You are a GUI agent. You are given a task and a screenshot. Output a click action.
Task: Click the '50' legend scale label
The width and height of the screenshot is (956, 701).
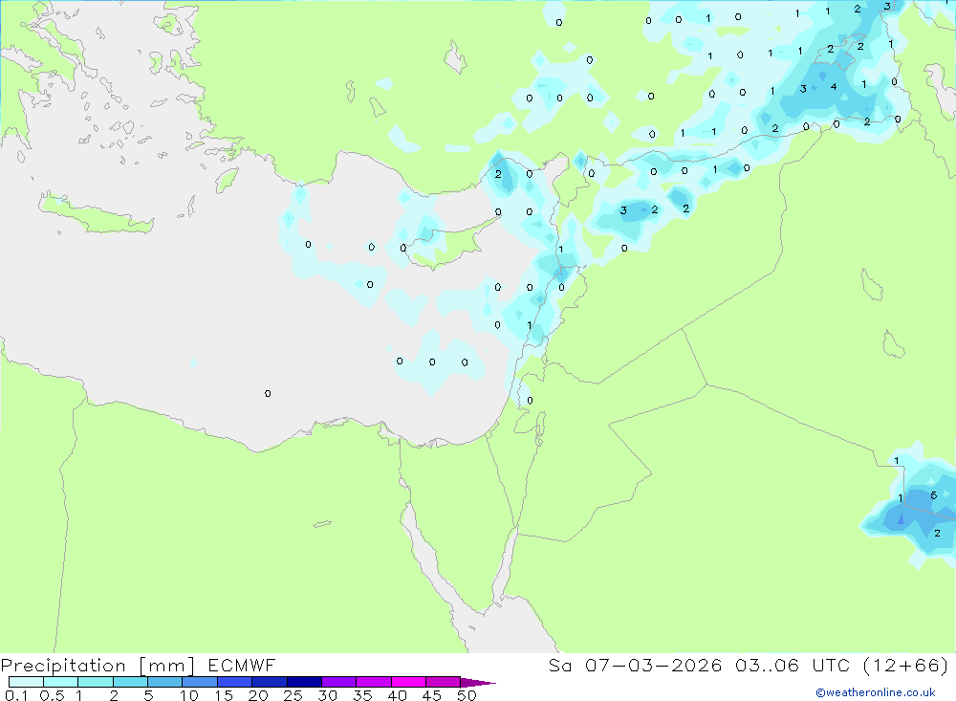[467, 695]
